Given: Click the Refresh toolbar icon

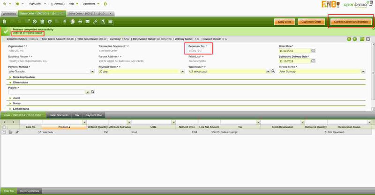Looking at the screenshot, I should click(x=51, y=22).
